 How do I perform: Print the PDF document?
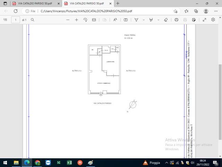[x=176, y=20]
